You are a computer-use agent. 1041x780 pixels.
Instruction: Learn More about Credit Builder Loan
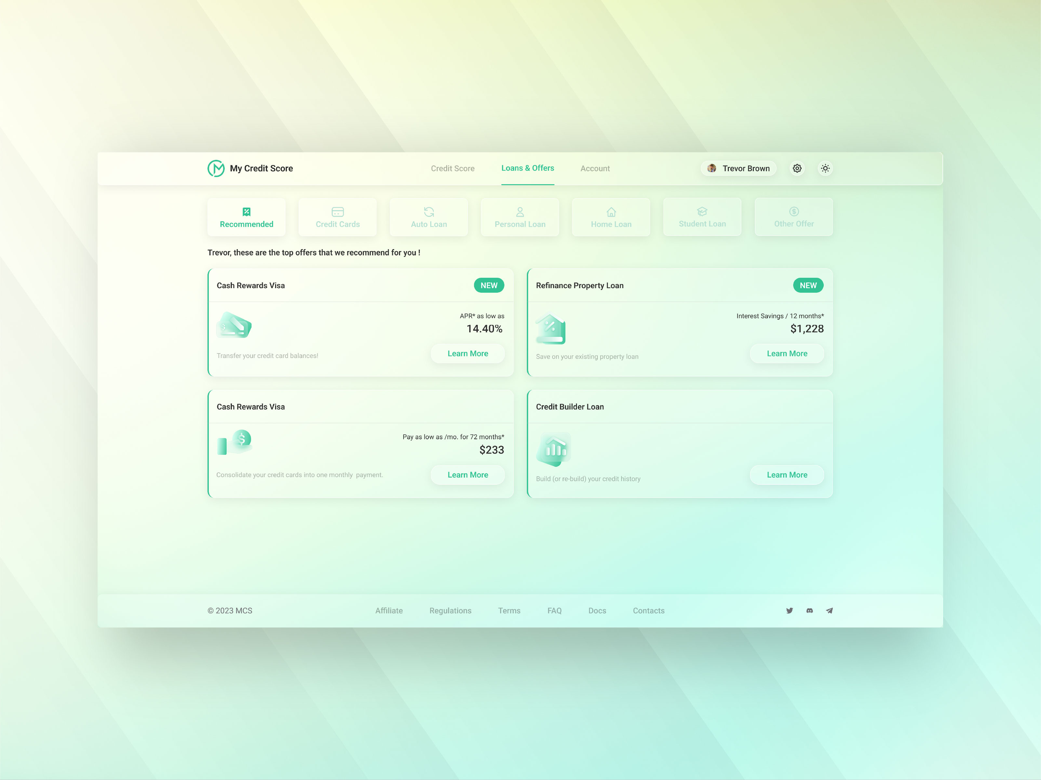coord(786,474)
